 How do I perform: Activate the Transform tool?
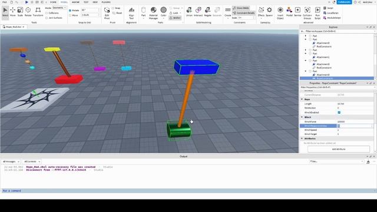(x=38, y=12)
